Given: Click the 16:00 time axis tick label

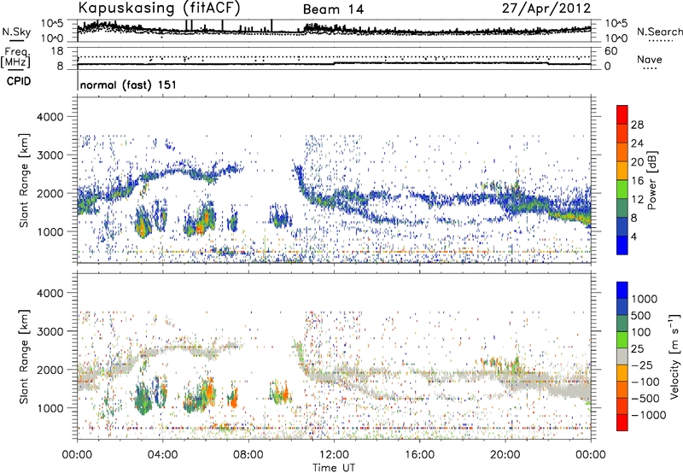Looking at the screenshot, I should pyautogui.click(x=419, y=455).
